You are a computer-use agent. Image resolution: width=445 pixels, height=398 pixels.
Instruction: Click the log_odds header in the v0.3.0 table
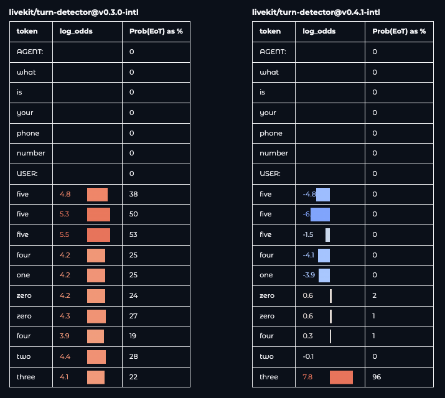coord(76,31)
